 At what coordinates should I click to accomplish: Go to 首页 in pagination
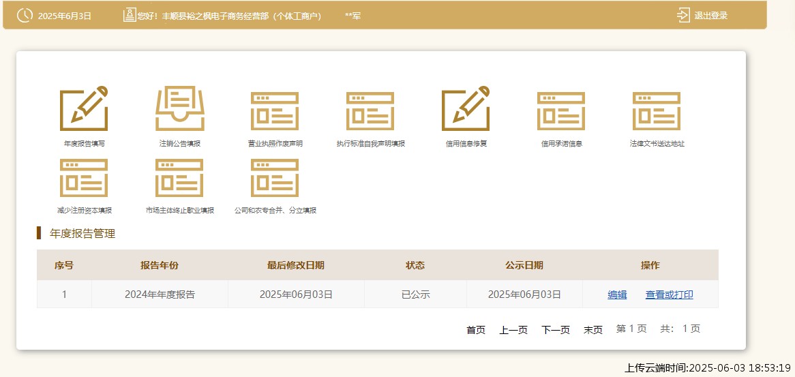coord(476,330)
